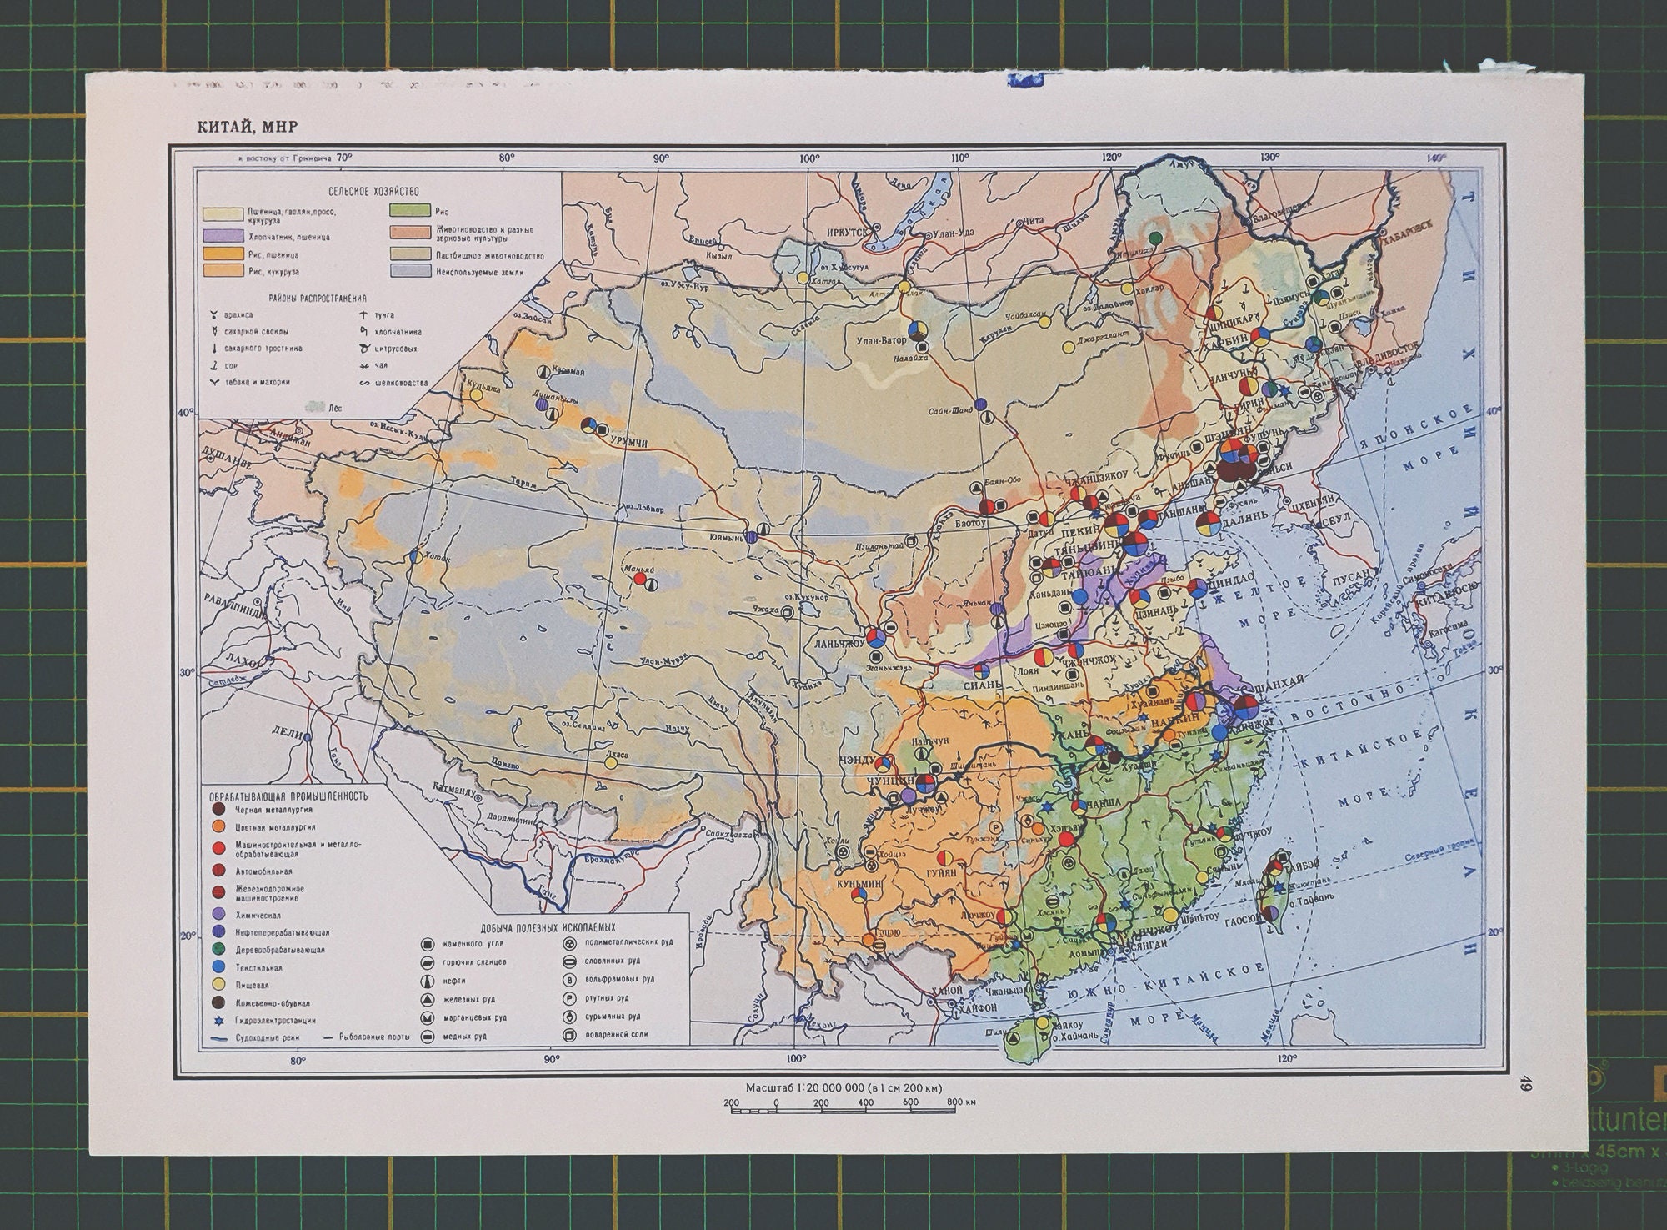
Task: Select the manganese ore legend symbol
Action: tap(427, 1017)
